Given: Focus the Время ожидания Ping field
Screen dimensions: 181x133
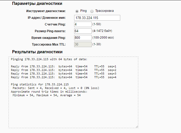Looking at the screenshot, I should (x=82, y=38).
